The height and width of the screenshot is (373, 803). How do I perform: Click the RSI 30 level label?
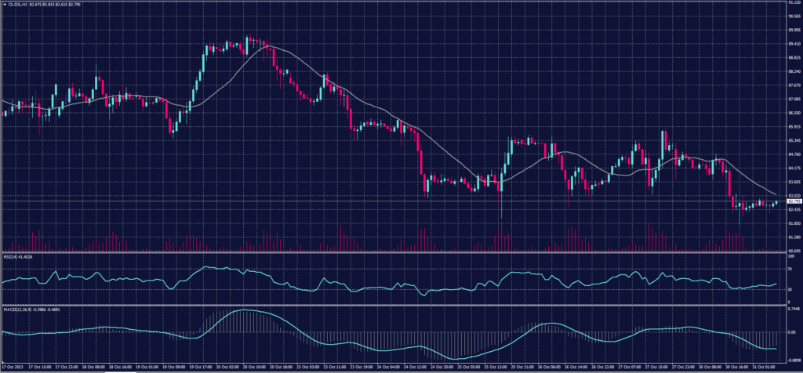(789, 290)
